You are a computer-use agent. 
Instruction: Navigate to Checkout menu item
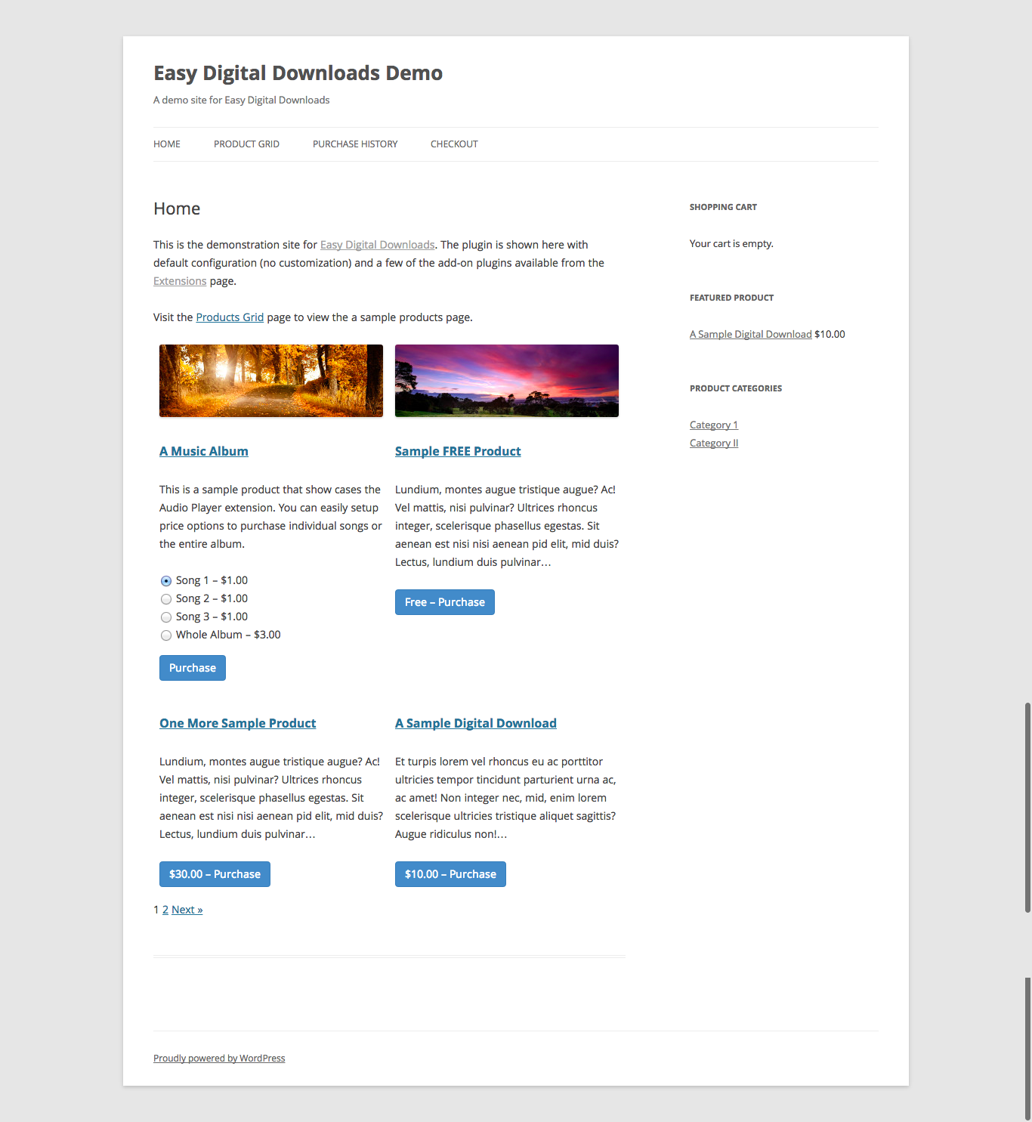454,144
